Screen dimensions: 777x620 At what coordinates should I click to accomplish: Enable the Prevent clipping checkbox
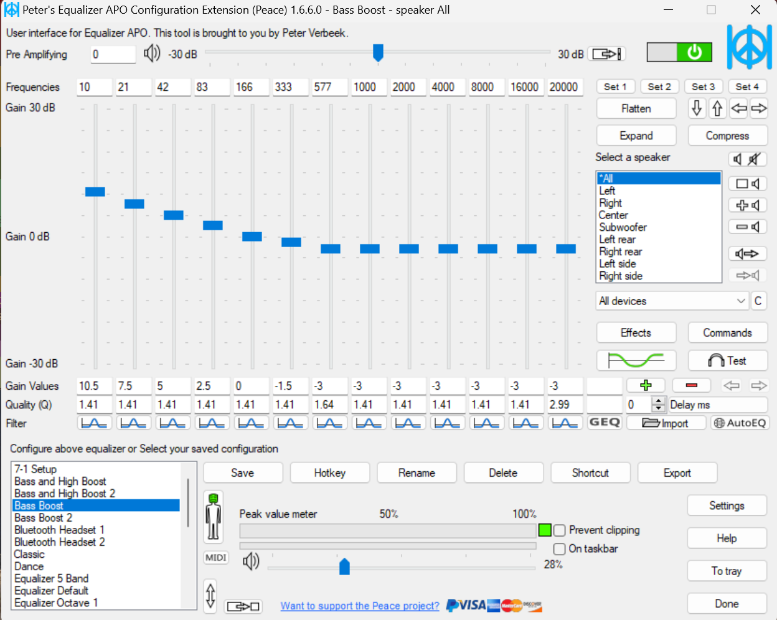click(x=560, y=530)
